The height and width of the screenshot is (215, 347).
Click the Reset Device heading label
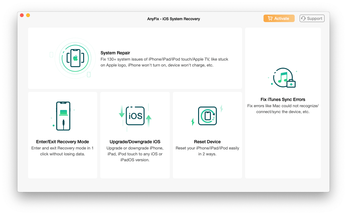tap(207, 142)
